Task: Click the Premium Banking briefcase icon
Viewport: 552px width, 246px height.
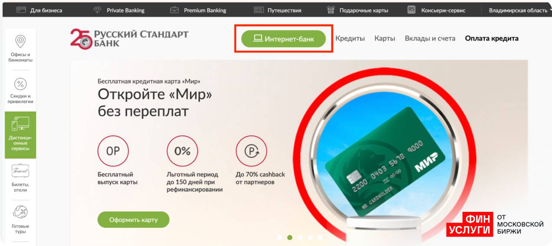Action: tap(174, 10)
